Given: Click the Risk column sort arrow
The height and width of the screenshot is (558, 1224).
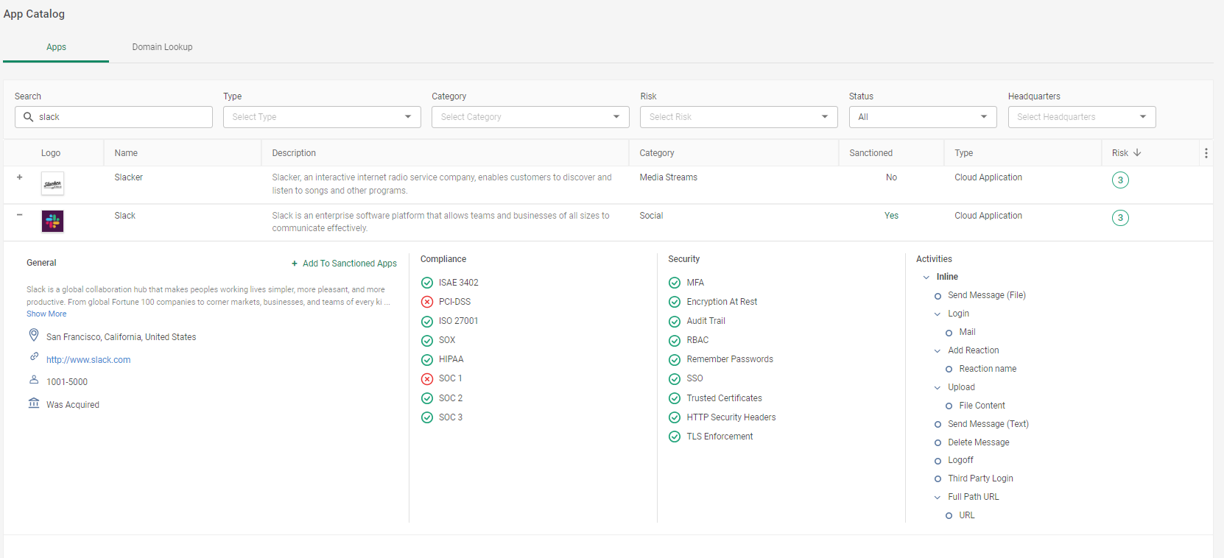Looking at the screenshot, I should (x=1137, y=152).
